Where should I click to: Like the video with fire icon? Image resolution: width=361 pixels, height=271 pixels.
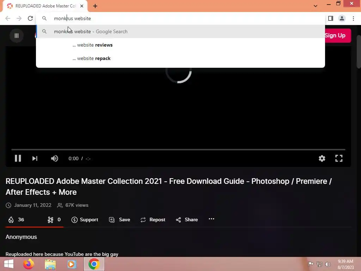pos(11,219)
